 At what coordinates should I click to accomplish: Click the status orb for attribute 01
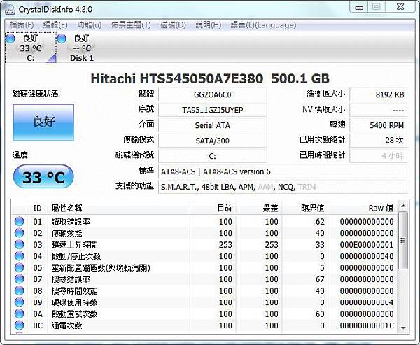click(19, 222)
